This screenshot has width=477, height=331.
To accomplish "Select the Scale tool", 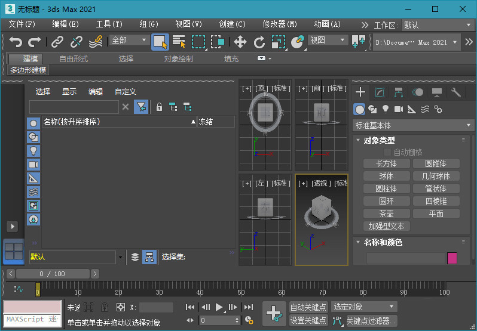I will [279, 42].
